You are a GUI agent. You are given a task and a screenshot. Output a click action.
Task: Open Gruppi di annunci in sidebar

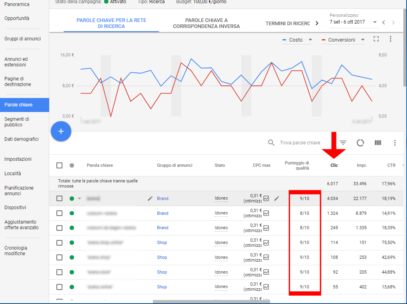click(22, 39)
